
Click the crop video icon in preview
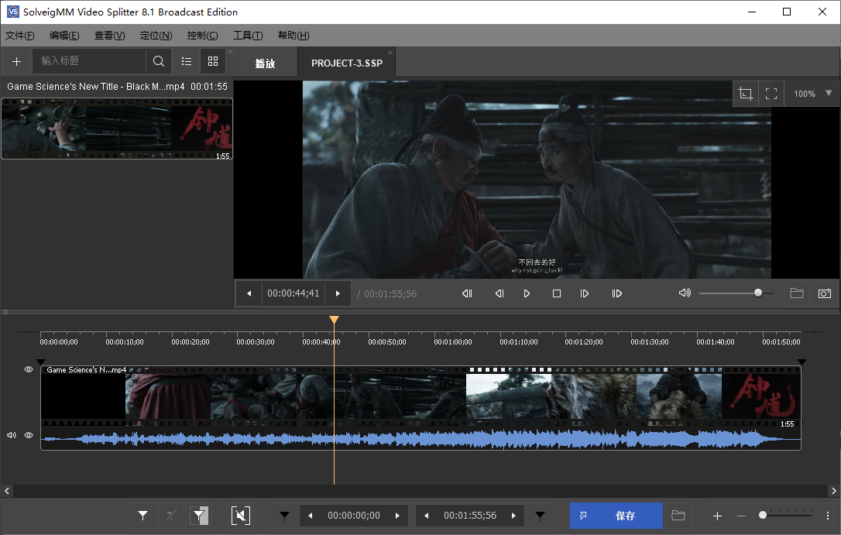(746, 94)
